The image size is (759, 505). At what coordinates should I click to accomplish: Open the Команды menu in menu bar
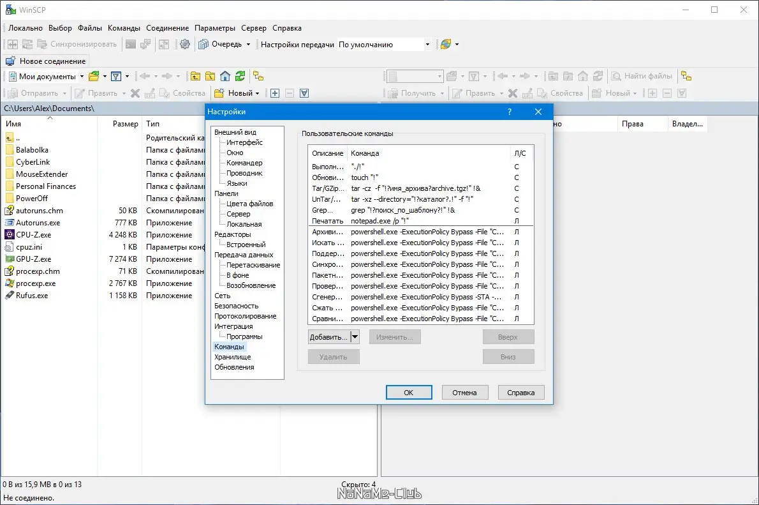tap(124, 28)
